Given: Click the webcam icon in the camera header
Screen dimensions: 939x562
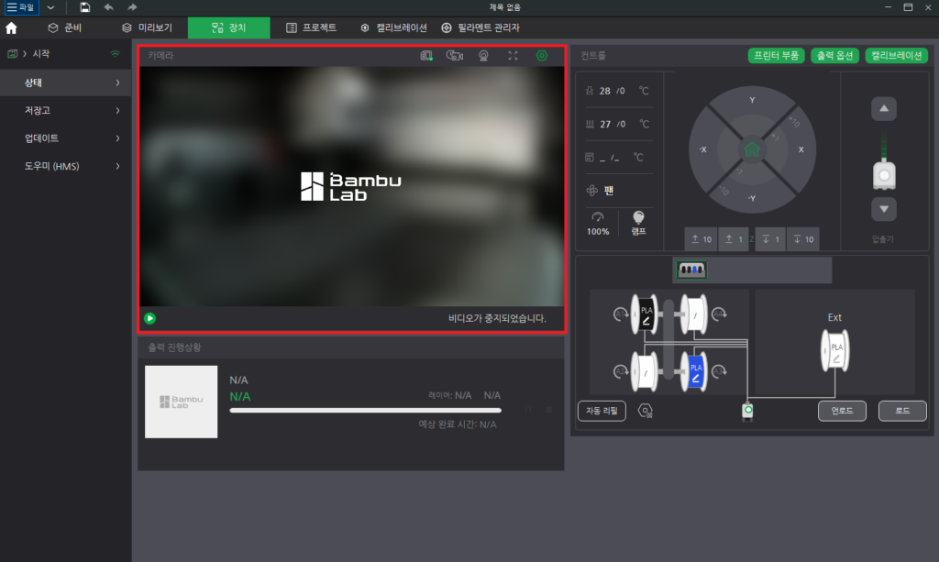Looking at the screenshot, I should coord(483,56).
